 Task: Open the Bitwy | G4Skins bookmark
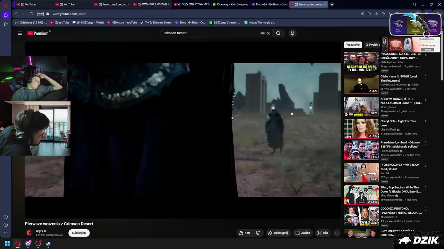click(x=190, y=22)
